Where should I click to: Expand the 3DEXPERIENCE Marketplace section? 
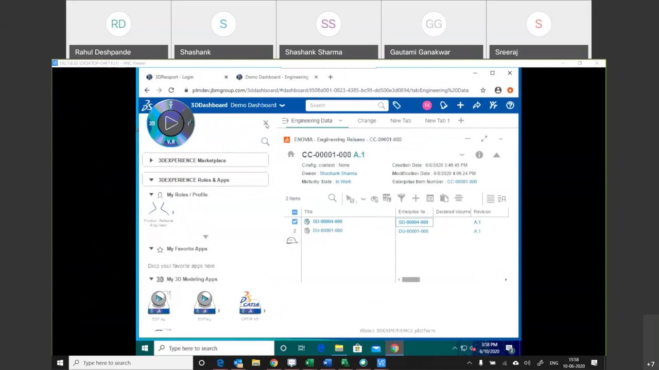205,160
